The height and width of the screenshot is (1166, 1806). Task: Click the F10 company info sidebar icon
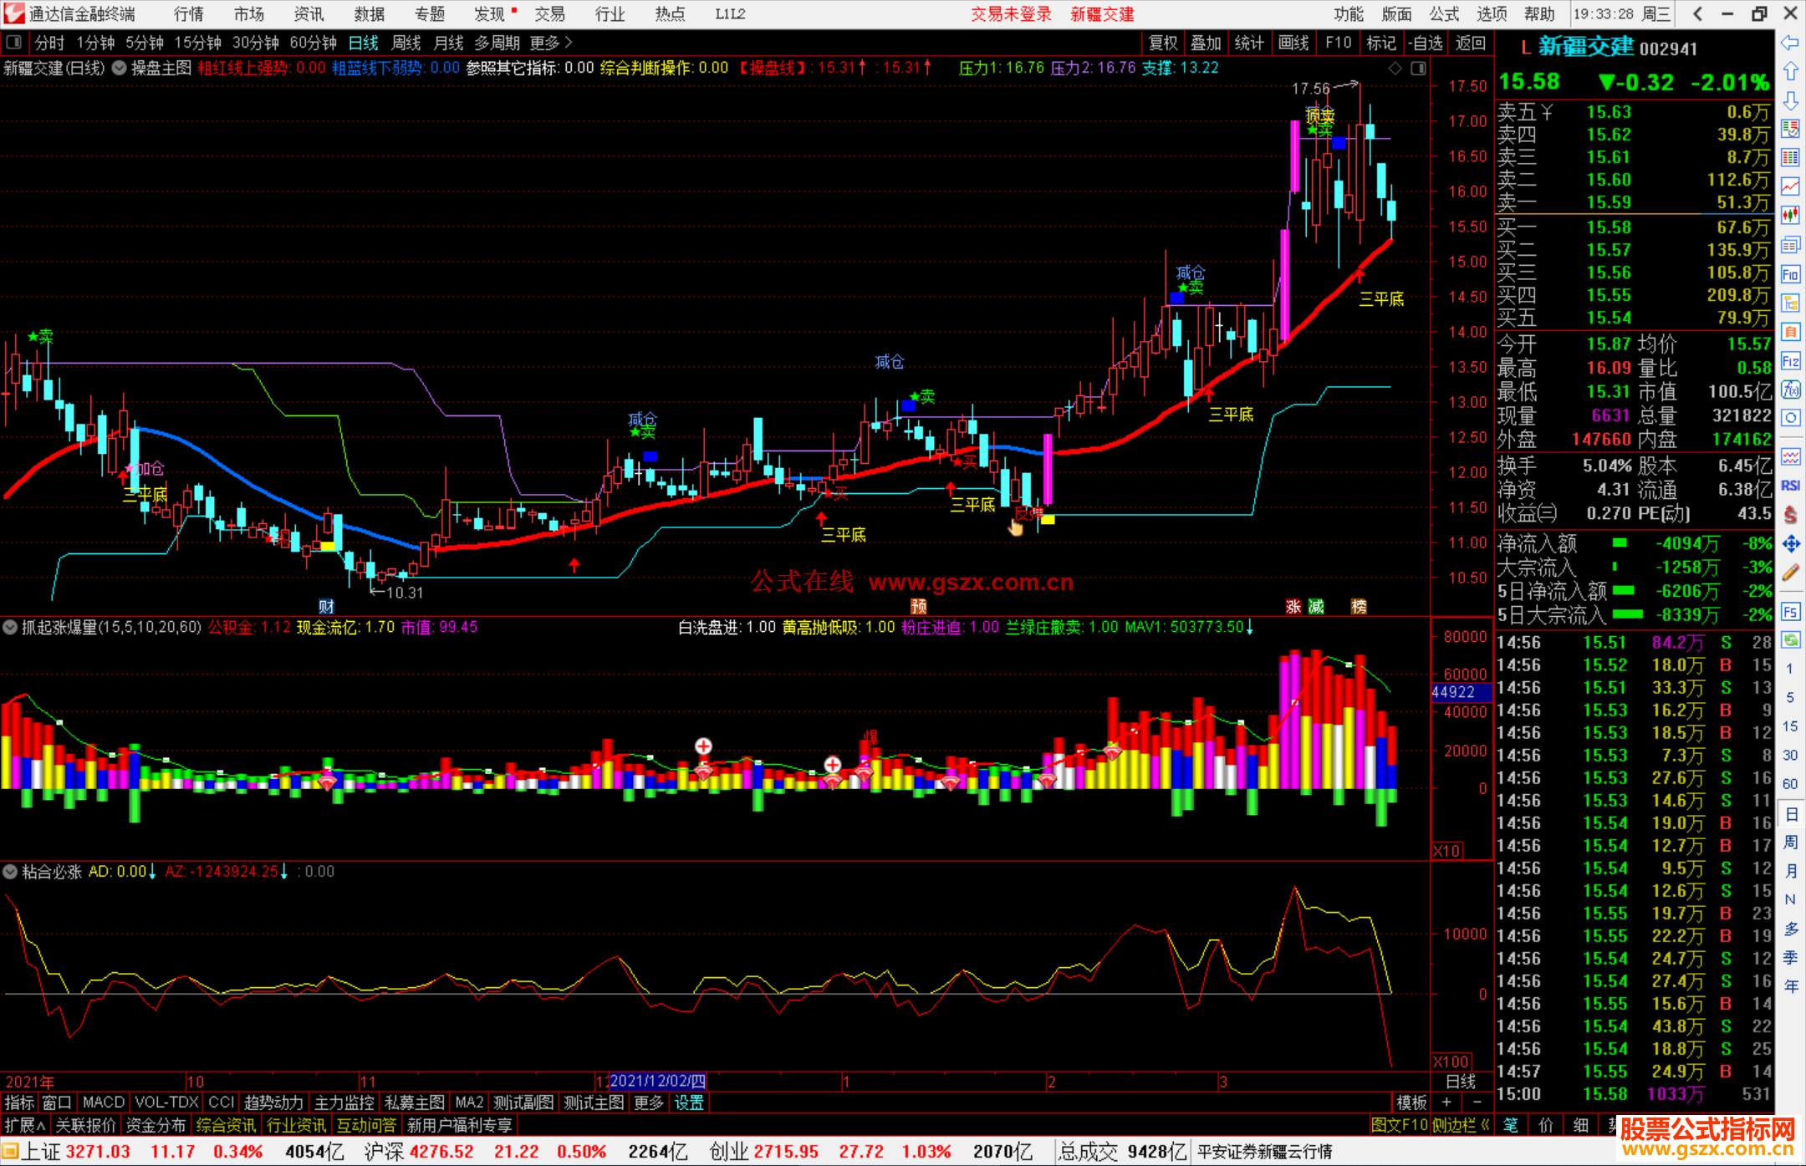[1790, 274]
